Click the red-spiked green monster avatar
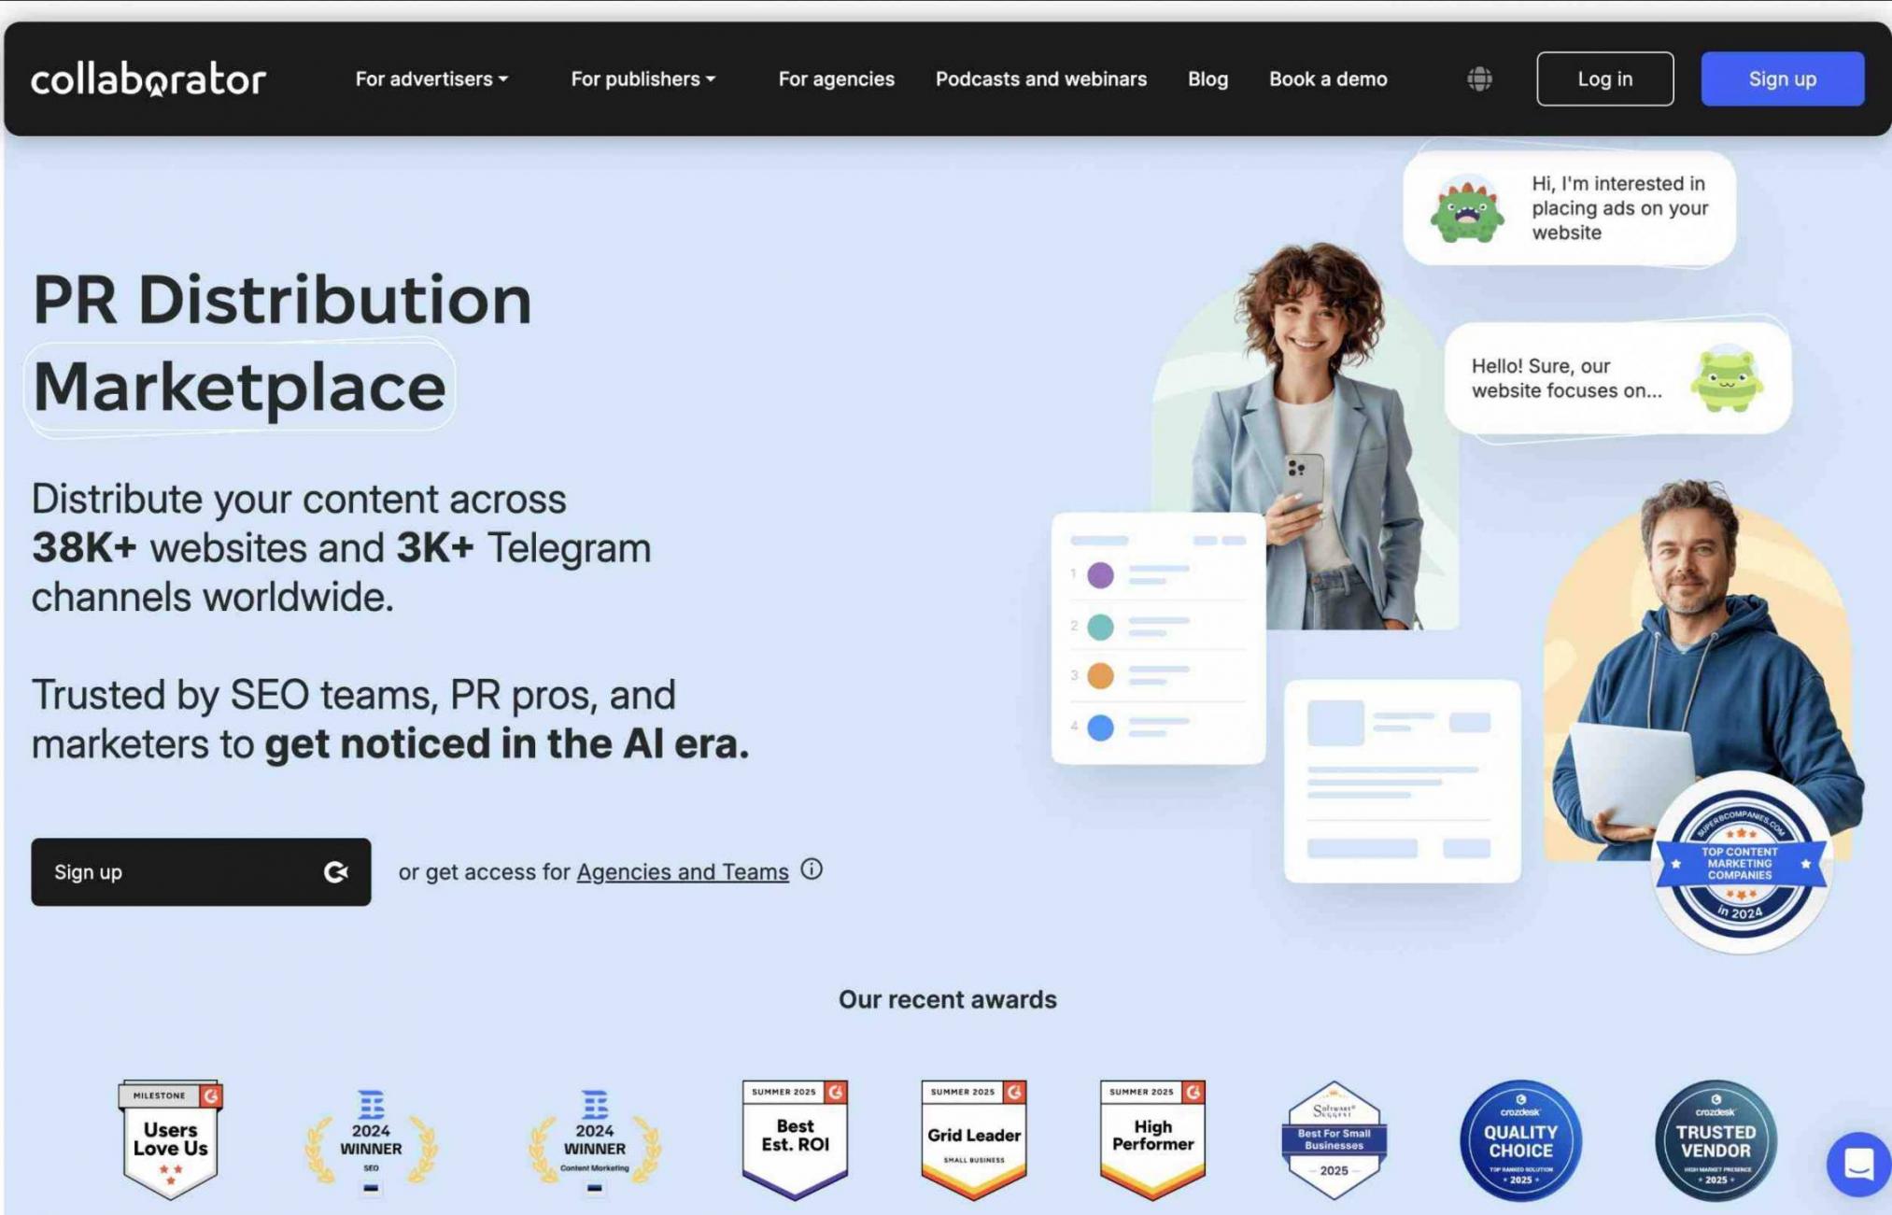Viewport: 1892px width, 1215px height. (x=1466, y=208)
